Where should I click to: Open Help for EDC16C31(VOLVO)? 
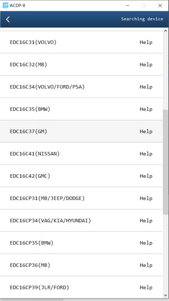pyautogui.click(x=146, y=42)
